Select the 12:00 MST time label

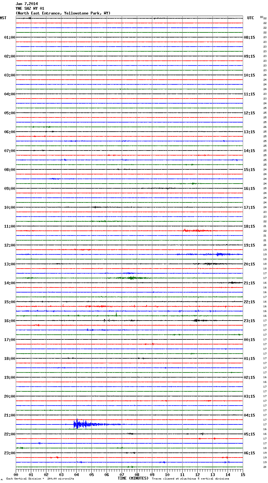pos(10,245)
